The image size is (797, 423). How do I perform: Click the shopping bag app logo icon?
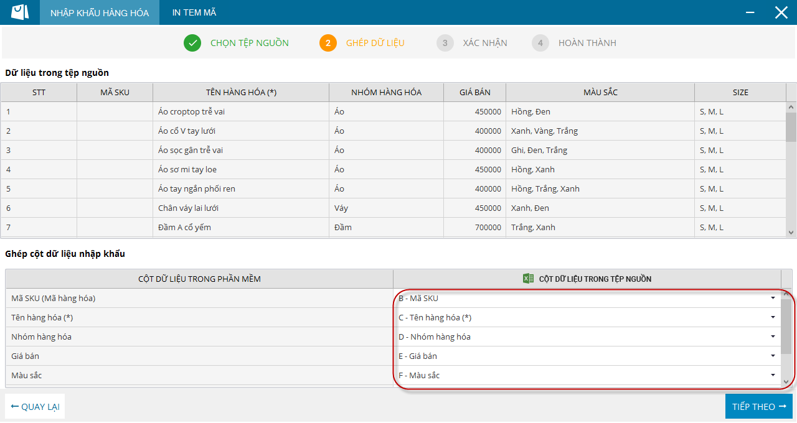20,12
